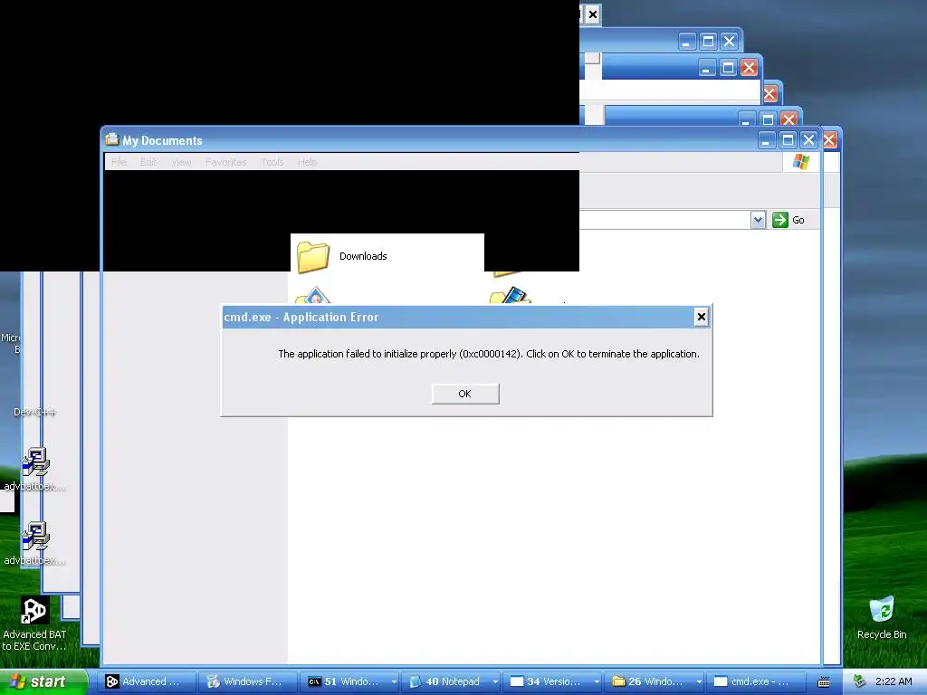Open the File menu in My Documents
Screen dimensions: 927x695
pos(119,162)
